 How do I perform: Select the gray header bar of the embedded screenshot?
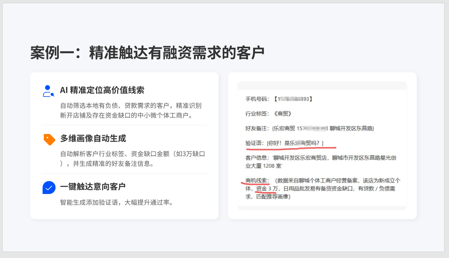click(x=322, y=85)
